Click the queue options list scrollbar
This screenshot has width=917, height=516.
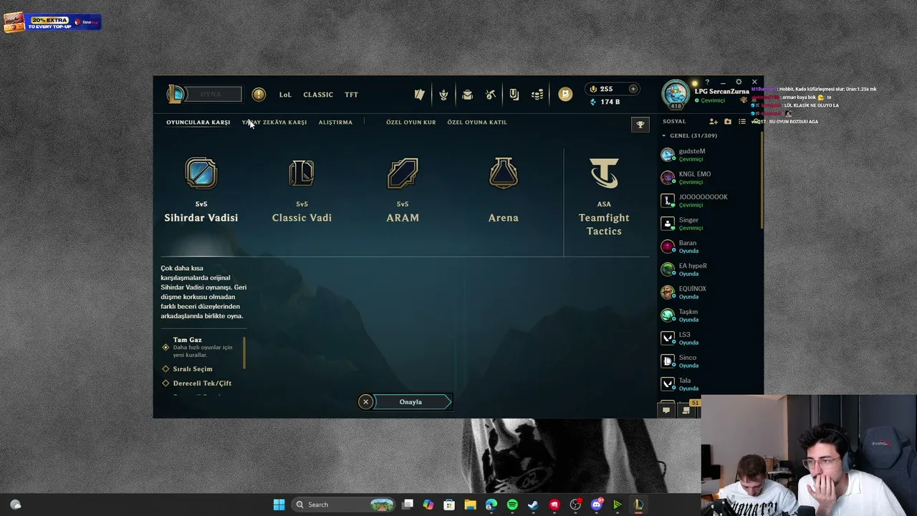245,353
